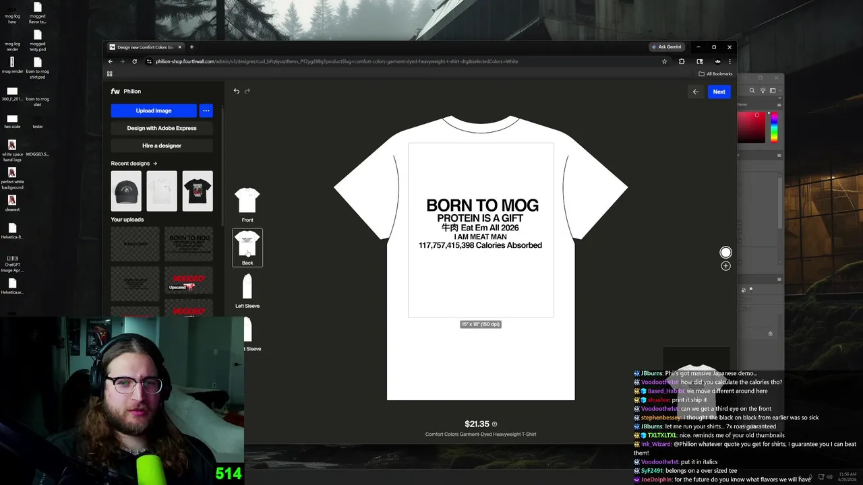The image size is (863, 485).
Task: Open Chrome's three-dot menu
Action: point(730,61)
